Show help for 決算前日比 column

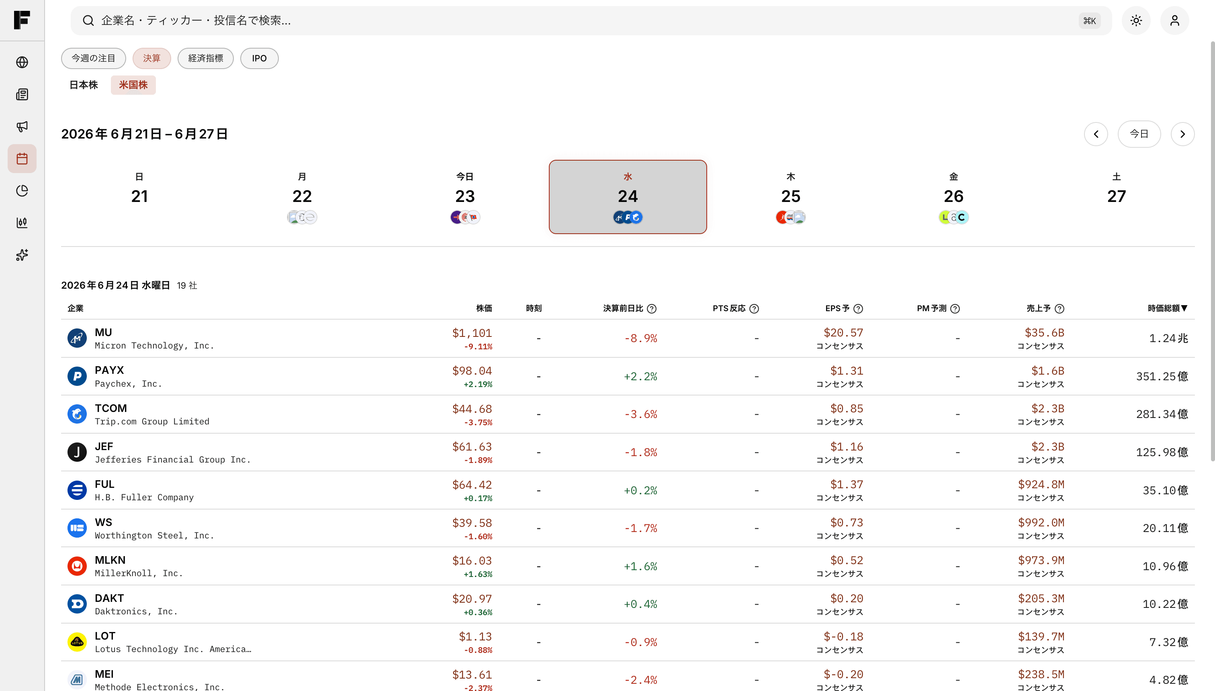tap(652, 308)
